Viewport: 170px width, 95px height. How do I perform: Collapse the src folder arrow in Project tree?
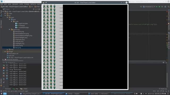[x=5, y=16]
